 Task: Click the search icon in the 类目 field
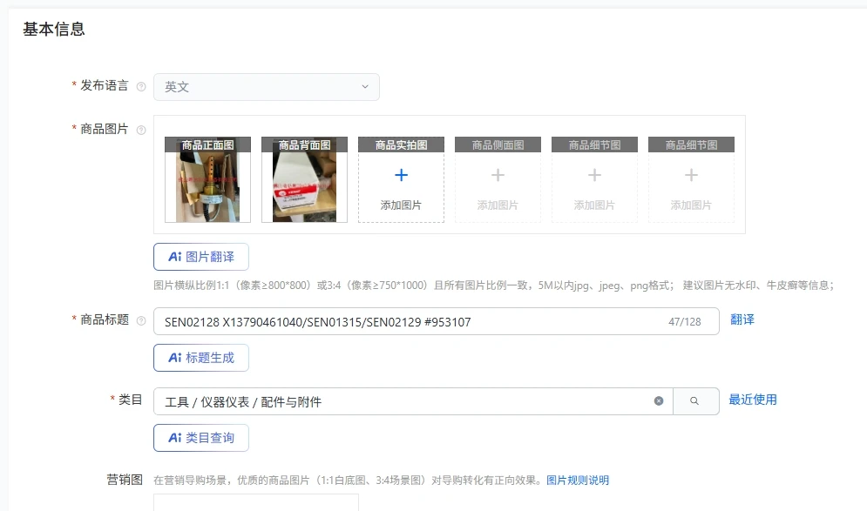click(x=695, y=401)
